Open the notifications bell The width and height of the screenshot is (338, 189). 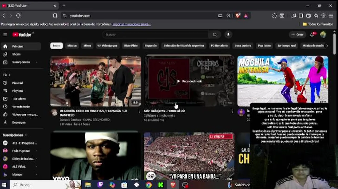coord(312,35)
